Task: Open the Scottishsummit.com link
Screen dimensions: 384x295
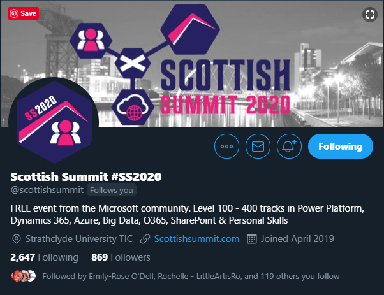Action: (196, 239)
